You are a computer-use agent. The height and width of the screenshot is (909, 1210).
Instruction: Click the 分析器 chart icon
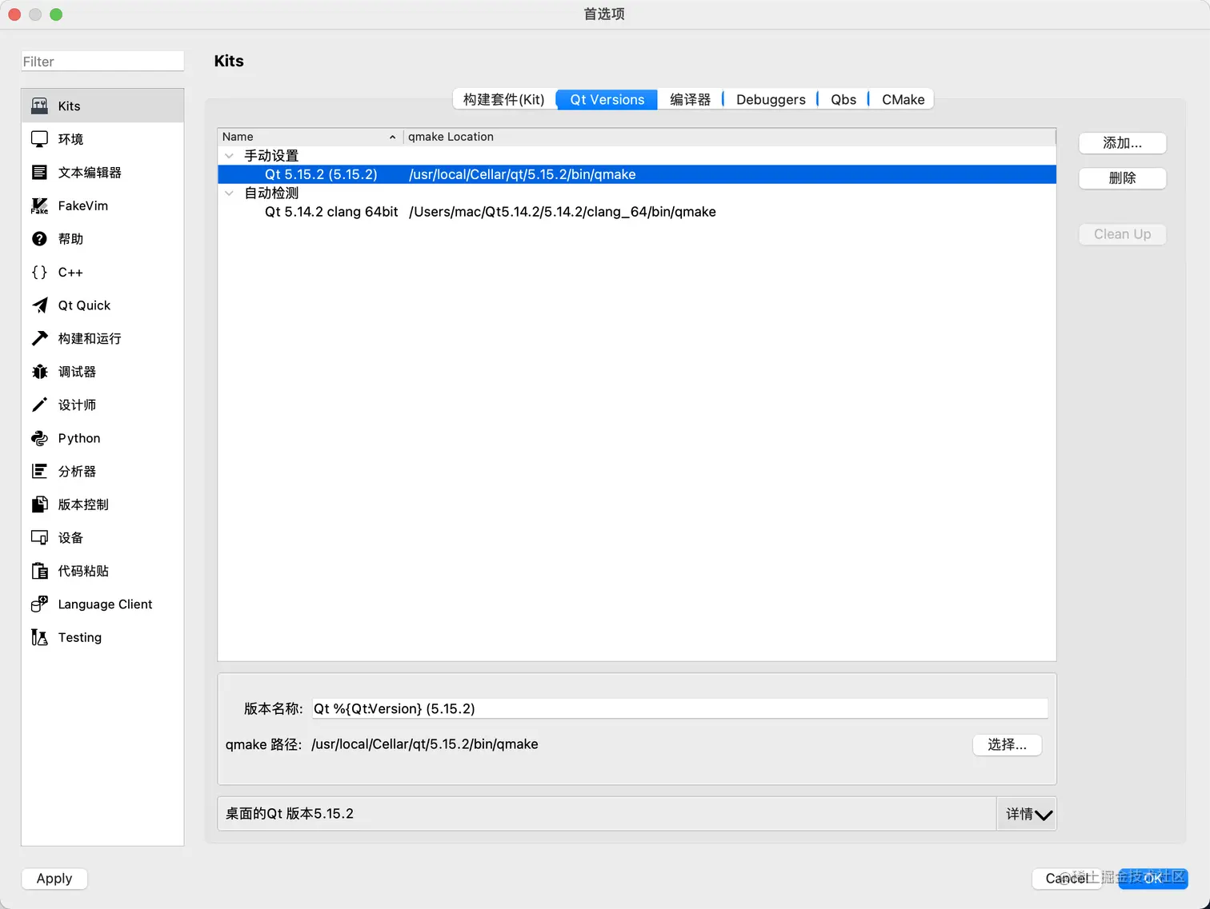39,471
